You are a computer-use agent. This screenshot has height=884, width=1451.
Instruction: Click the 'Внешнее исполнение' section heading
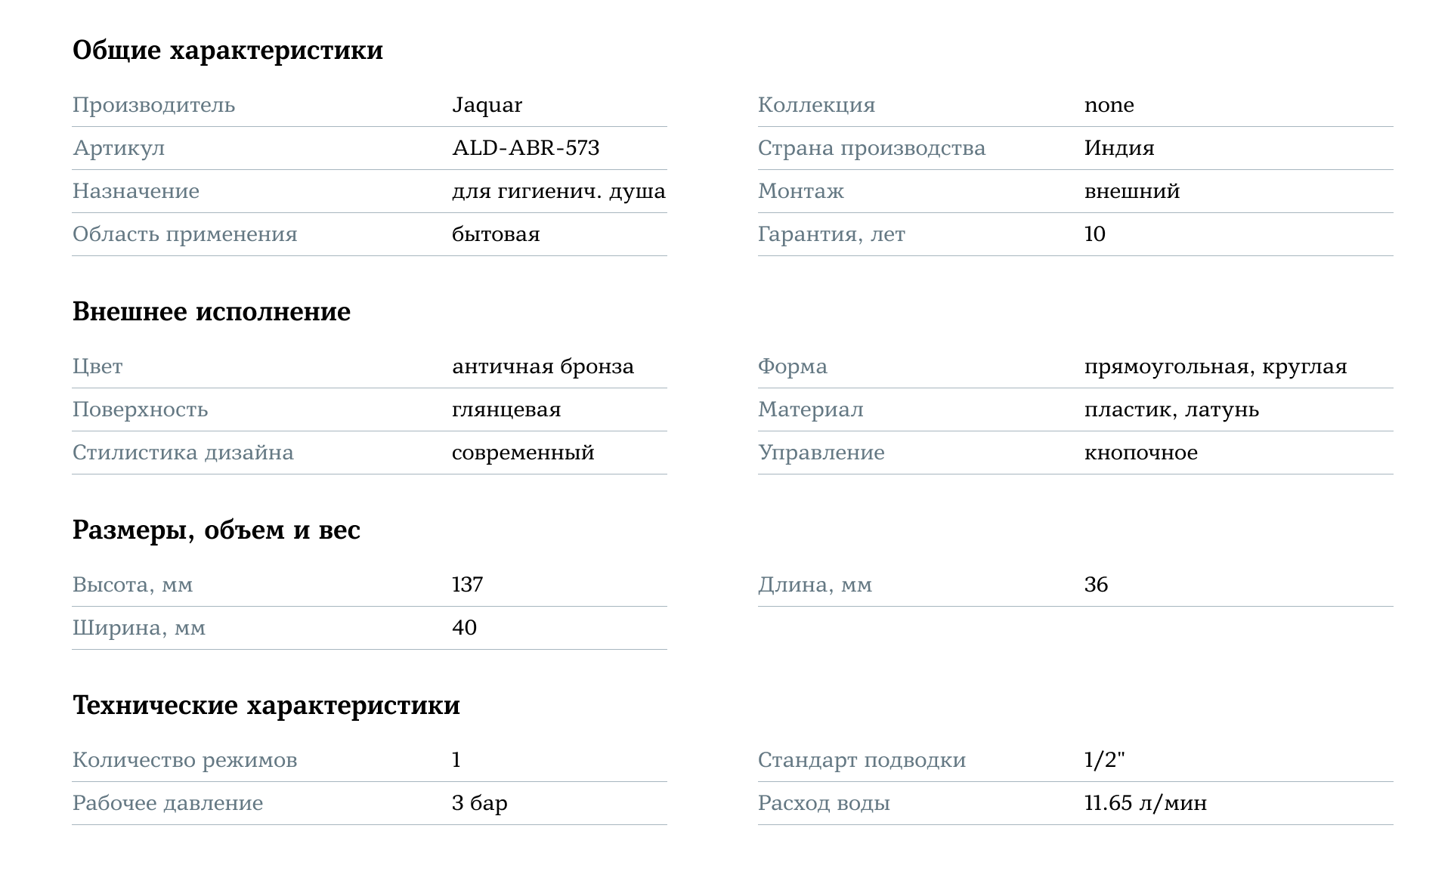click(212, 312)
